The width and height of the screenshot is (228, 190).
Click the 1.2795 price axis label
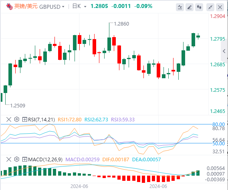(218, 39)
